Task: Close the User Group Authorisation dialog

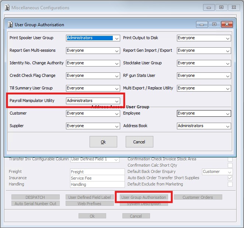Action: pyautogui.click(x=227, y=24)
